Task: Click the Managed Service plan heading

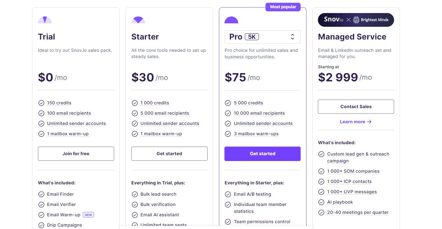Action: click(x=352, y=37)
